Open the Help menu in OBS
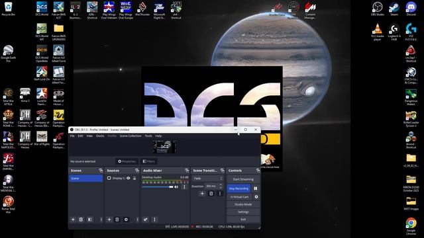 click(x=158, y=136)
